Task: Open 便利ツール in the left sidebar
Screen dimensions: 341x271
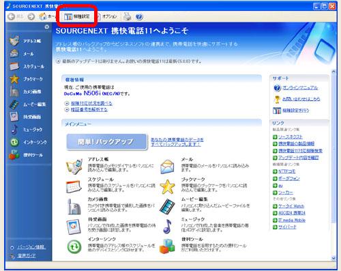Action: tap(26, 155)
